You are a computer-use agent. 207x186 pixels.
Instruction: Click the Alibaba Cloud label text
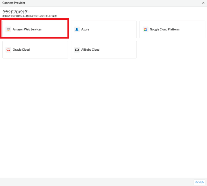(90, 50)
